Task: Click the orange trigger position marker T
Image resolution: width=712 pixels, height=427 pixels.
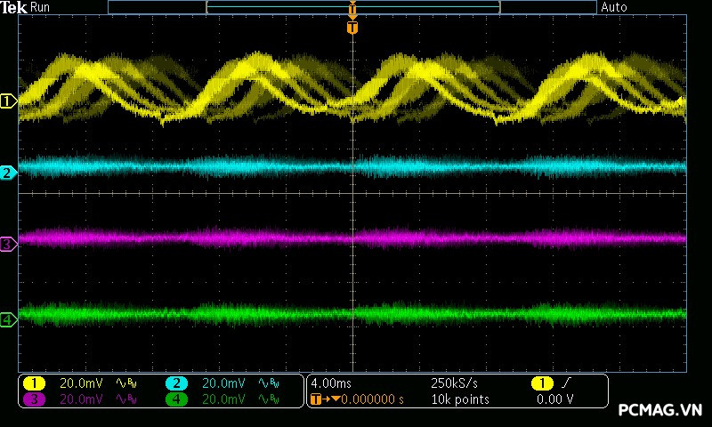Action: pos(352,28)
